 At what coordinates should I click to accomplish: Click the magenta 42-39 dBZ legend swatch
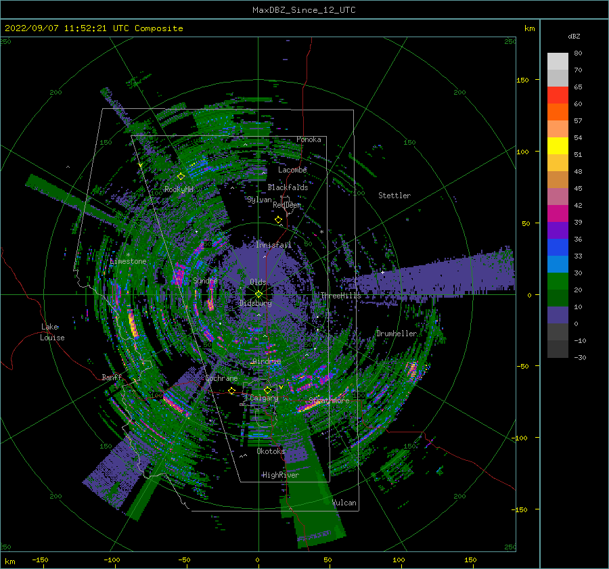[558, 213]
